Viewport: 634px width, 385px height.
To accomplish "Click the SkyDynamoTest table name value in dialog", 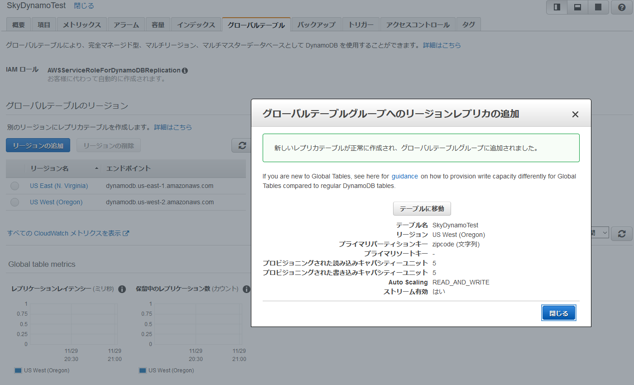I will pyautogui.click(x=456, y=225).
